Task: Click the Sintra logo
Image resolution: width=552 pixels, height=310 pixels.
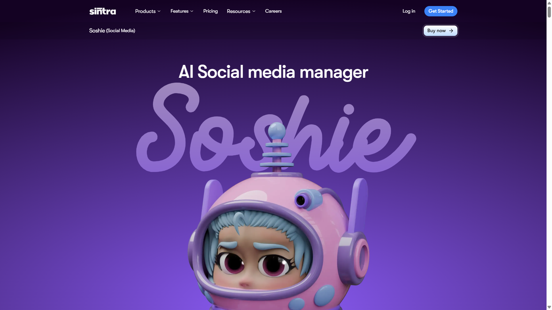Action: [x=103, y=11]
